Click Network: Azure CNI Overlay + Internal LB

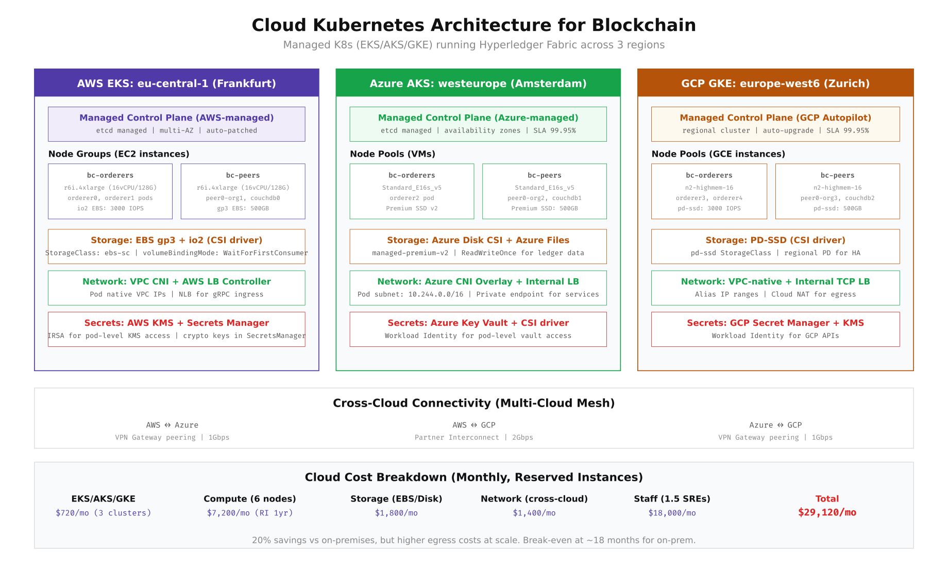(478, 288)
